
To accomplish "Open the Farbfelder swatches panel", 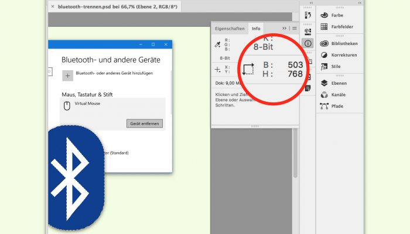I will point(337,27).
